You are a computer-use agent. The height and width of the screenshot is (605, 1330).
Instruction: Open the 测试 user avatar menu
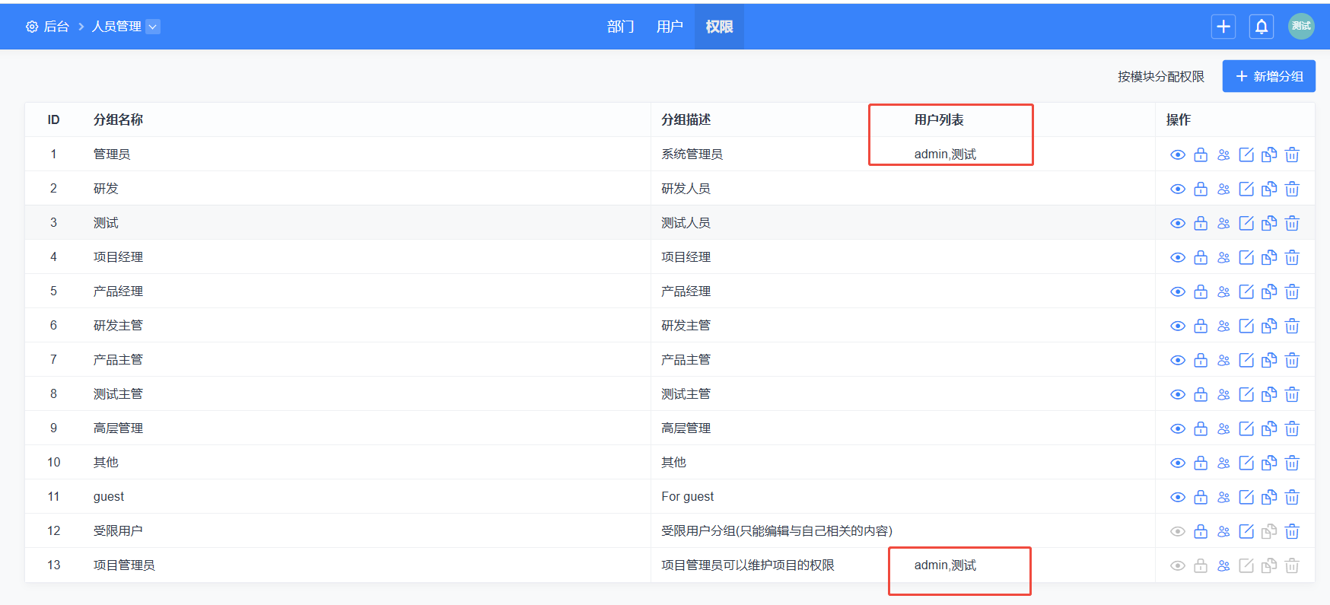point(1301,26)
